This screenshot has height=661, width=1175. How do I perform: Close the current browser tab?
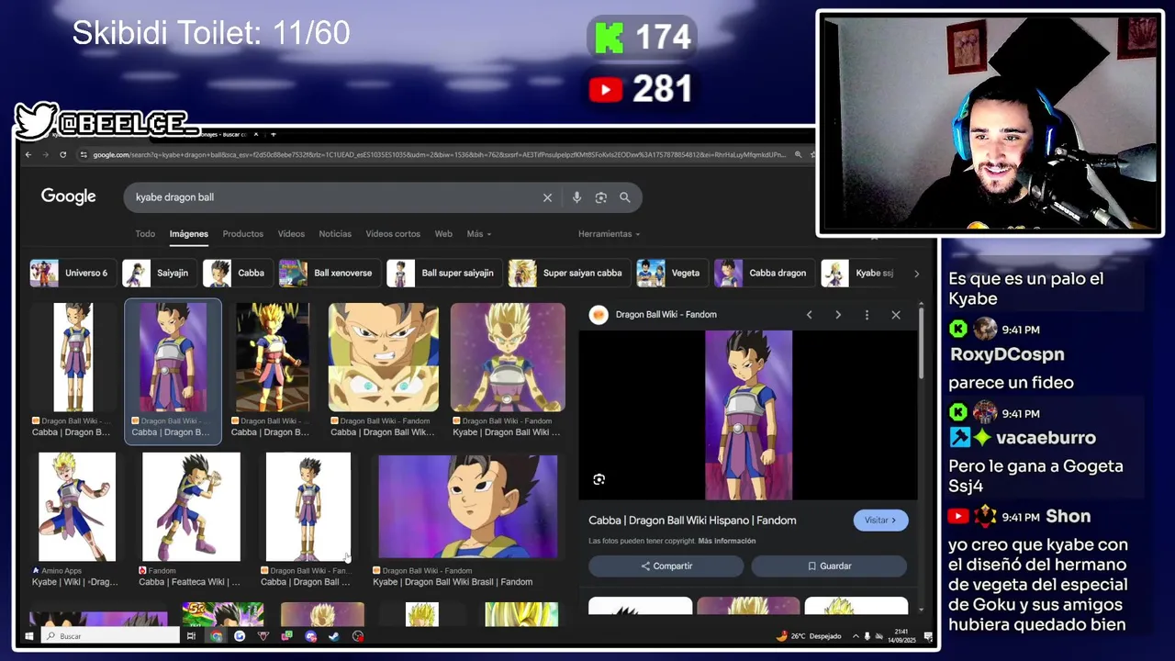256,135
